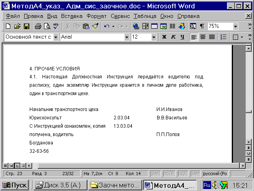254x191 pixels.
Task: Open the Arial font dropdown arrow
Action: click(127, 37)
